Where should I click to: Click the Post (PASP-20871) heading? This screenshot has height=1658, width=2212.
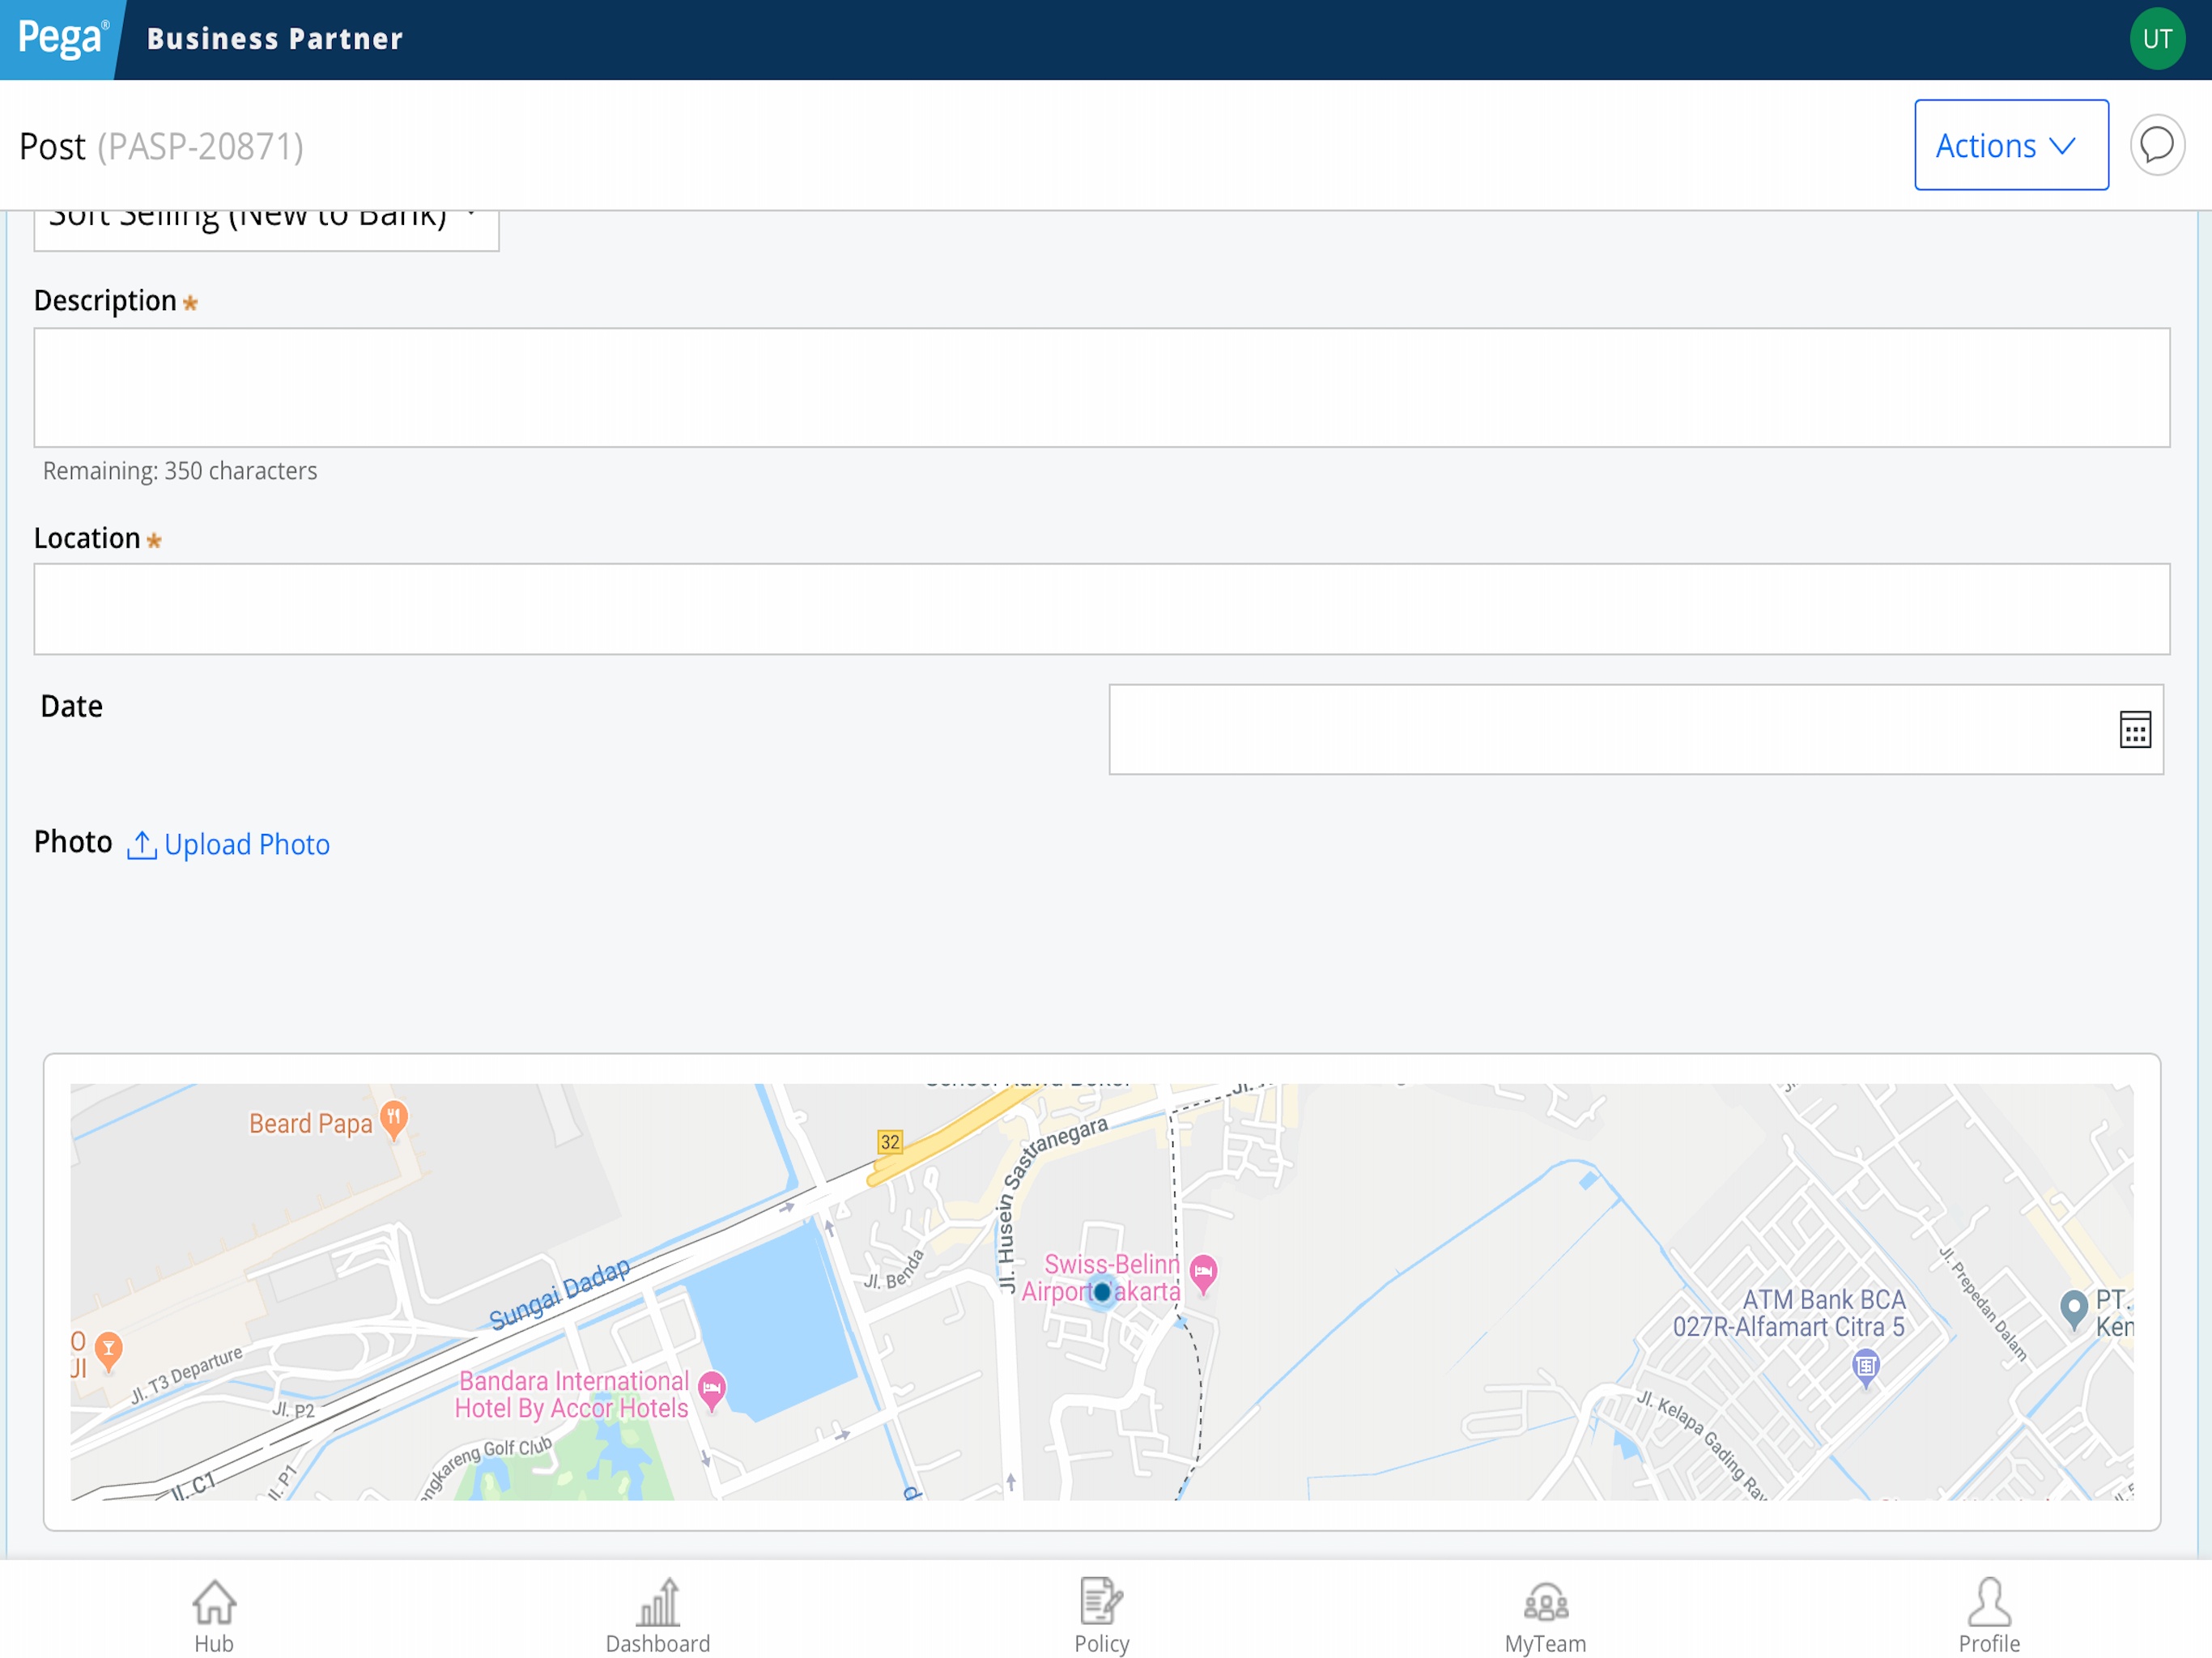tap(161, 147)
